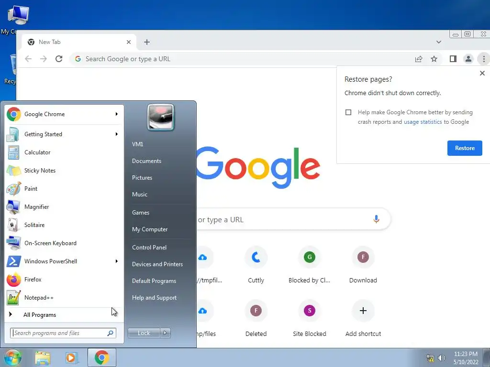
Task: Open Games from Start menu
Action: click(x=141, y=213)
